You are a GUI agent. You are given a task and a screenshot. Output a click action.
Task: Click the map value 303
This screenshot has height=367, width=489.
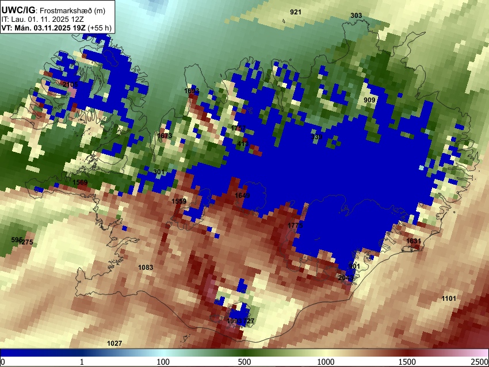pos(356,16)
